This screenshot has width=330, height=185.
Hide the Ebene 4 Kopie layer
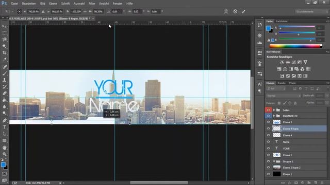click(x=268, y=128)
